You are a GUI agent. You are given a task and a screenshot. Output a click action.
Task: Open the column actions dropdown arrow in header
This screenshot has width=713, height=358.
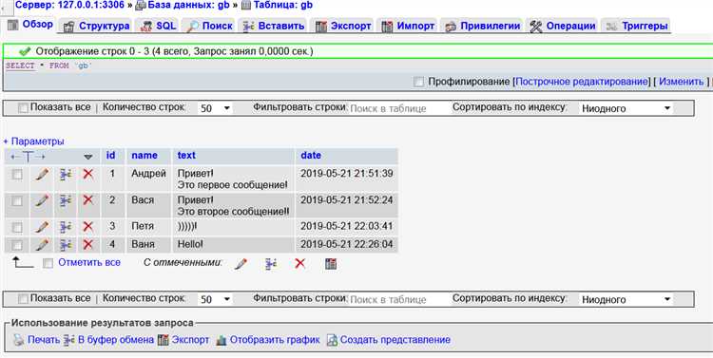coord(88,157)
